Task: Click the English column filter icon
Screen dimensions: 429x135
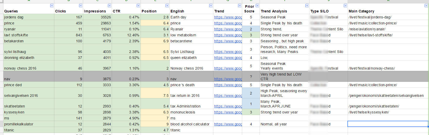Action: coord(211,6)
